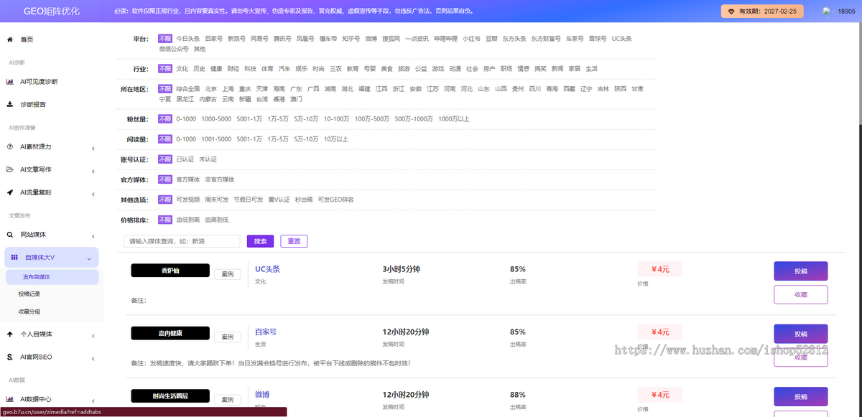Go to 诊断报告 in the sidebar
The width and height of the screenshot is (862, 417).
pyautogui.click(x=33, y=104)
